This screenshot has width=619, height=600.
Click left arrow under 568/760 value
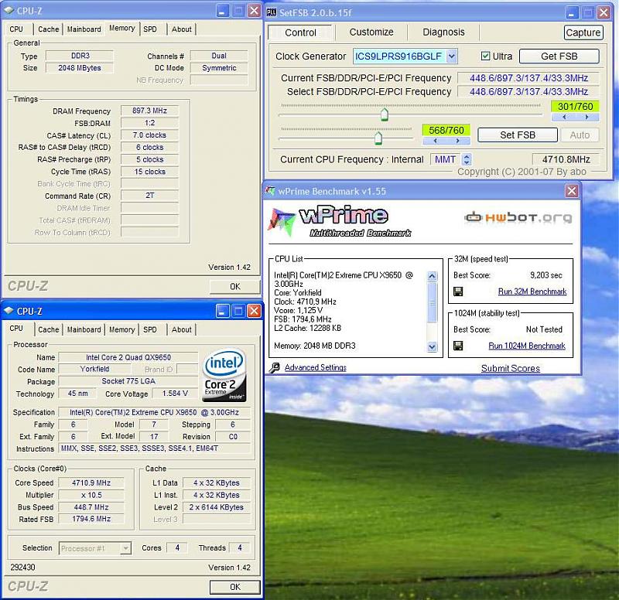click(x=435, y=141)
